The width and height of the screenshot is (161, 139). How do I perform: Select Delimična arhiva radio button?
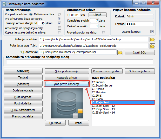pyautogui.click(x=59, y=14)
